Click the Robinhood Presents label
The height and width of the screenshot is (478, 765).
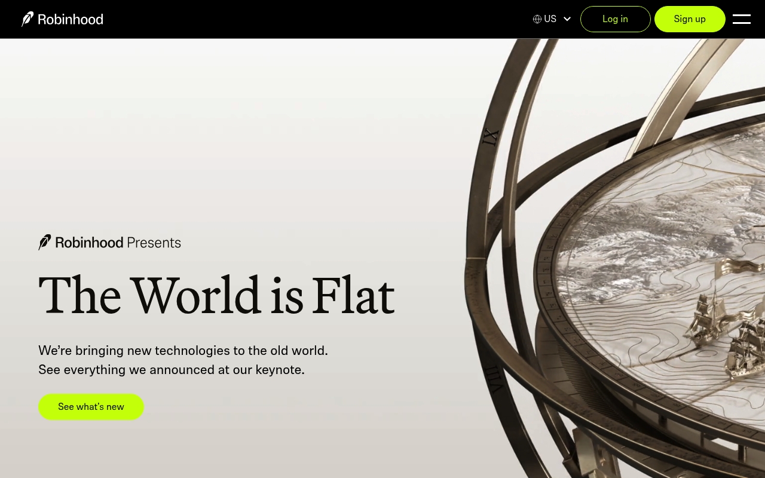[109, 243]
